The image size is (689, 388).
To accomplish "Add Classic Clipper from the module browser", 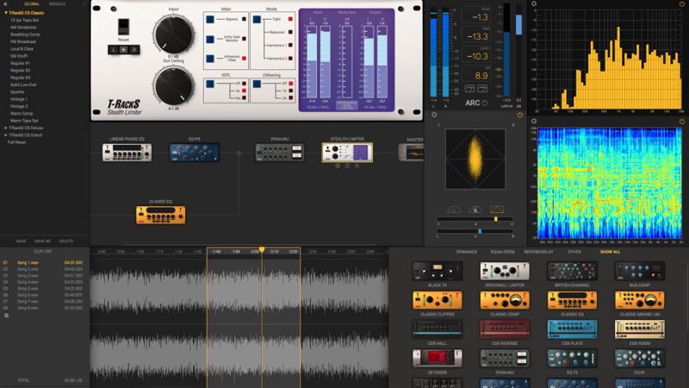I will pyautogui.click(x=438, y=300).
